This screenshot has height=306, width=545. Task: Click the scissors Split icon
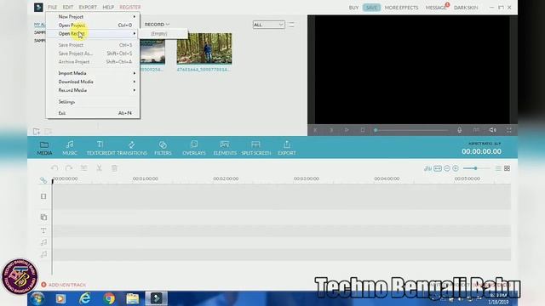click(x=99, y=168)
